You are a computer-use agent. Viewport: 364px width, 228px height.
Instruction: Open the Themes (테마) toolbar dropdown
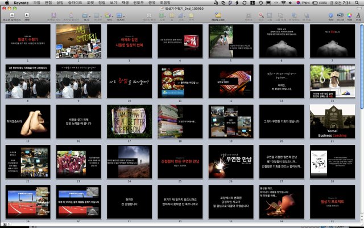pyautogui.click(x=109, y=15)
